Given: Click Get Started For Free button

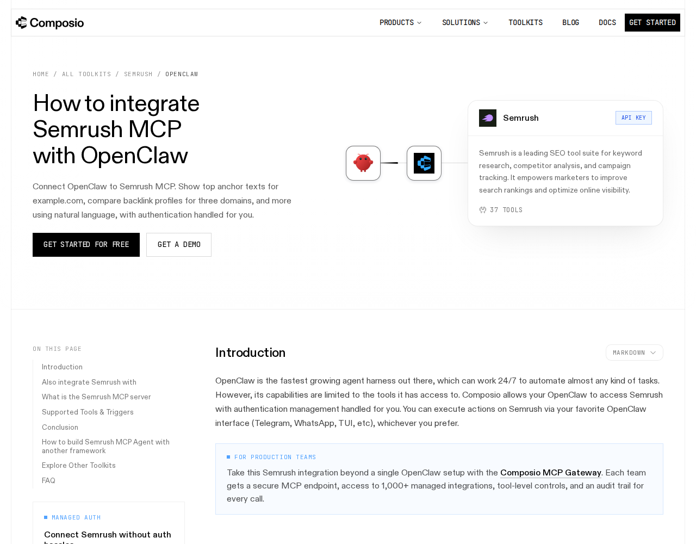Looking at the screenshot, I should 86,245.
